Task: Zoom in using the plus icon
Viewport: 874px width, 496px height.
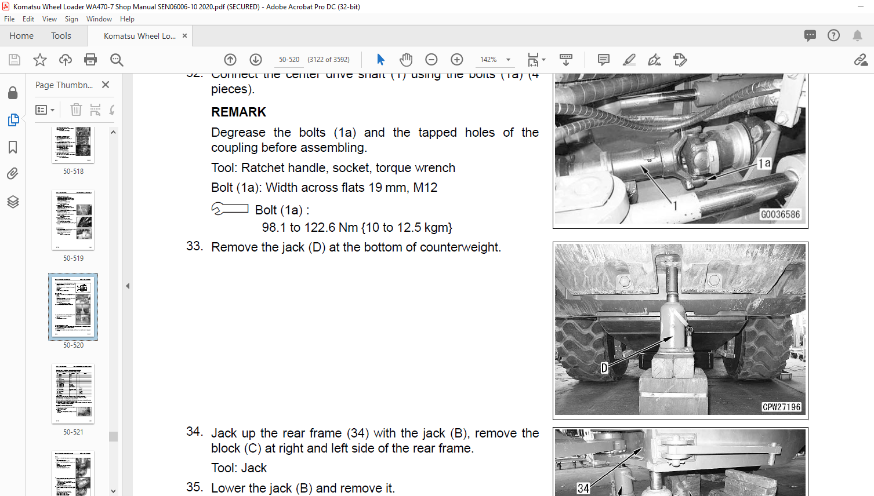Action: pyautogui.click(x=457, y=60)
